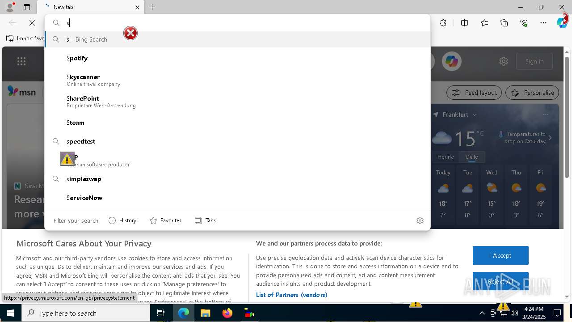Open search suggestion settings gear
Screen dimensions: 572x322
[x=420, y=220]
